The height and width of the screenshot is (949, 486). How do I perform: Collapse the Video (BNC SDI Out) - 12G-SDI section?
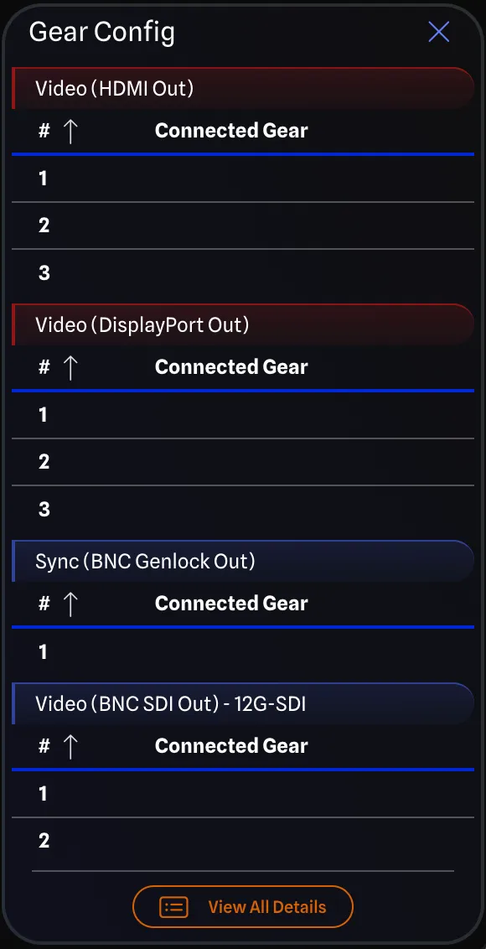pyautogui.click(x=243, y=703)
